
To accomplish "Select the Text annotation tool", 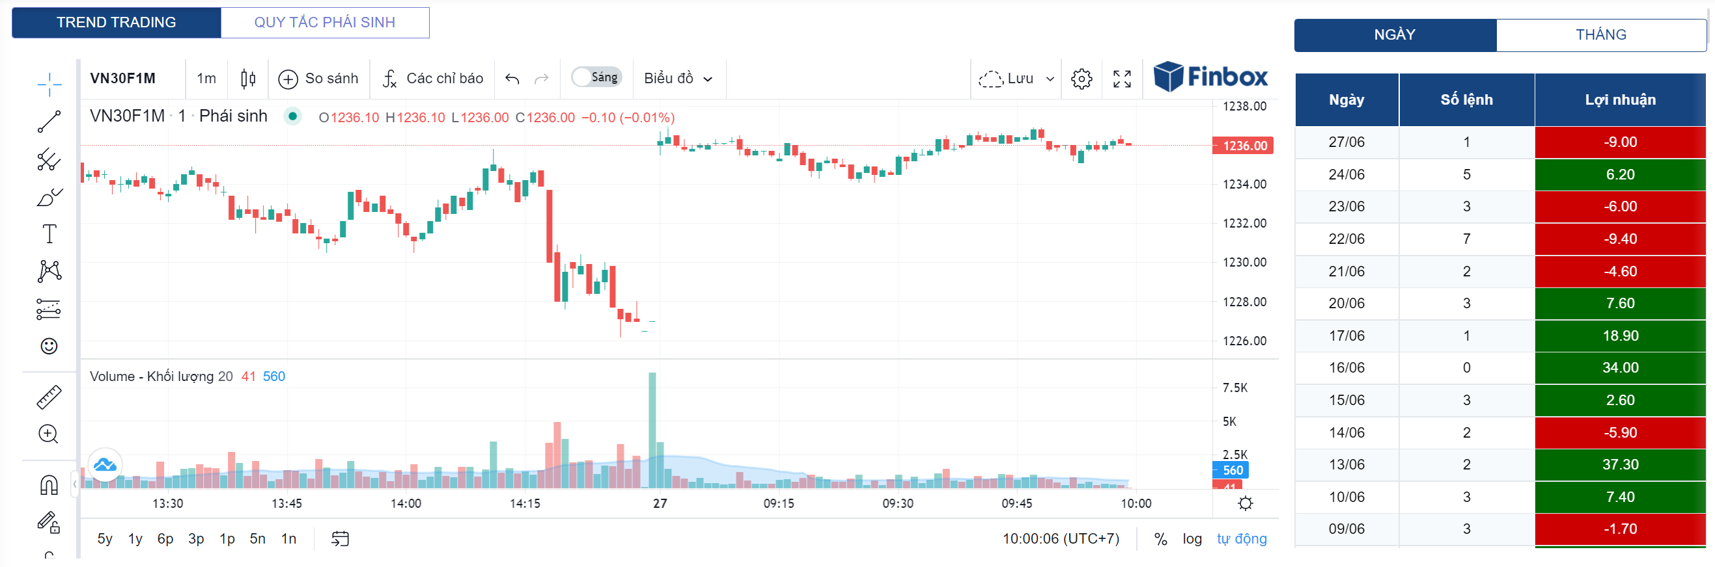I will click(49, 234).
